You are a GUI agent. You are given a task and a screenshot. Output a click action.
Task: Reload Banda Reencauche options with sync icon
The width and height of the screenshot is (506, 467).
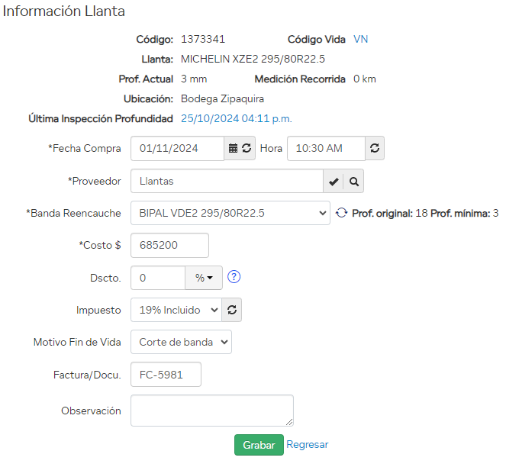(x=341, y=214)
